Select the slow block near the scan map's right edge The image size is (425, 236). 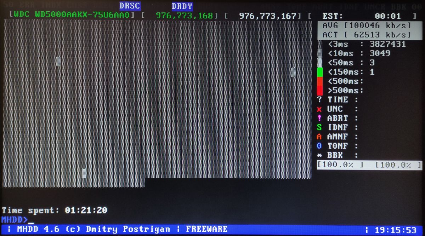[x=293, y=72]
